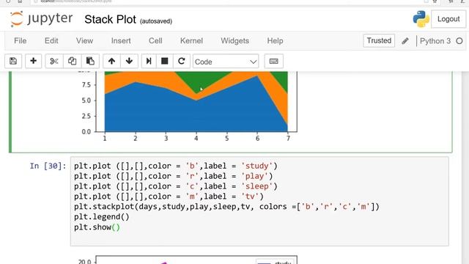Click the Logout button
The image size is (469, 264).
click(448, 19)
